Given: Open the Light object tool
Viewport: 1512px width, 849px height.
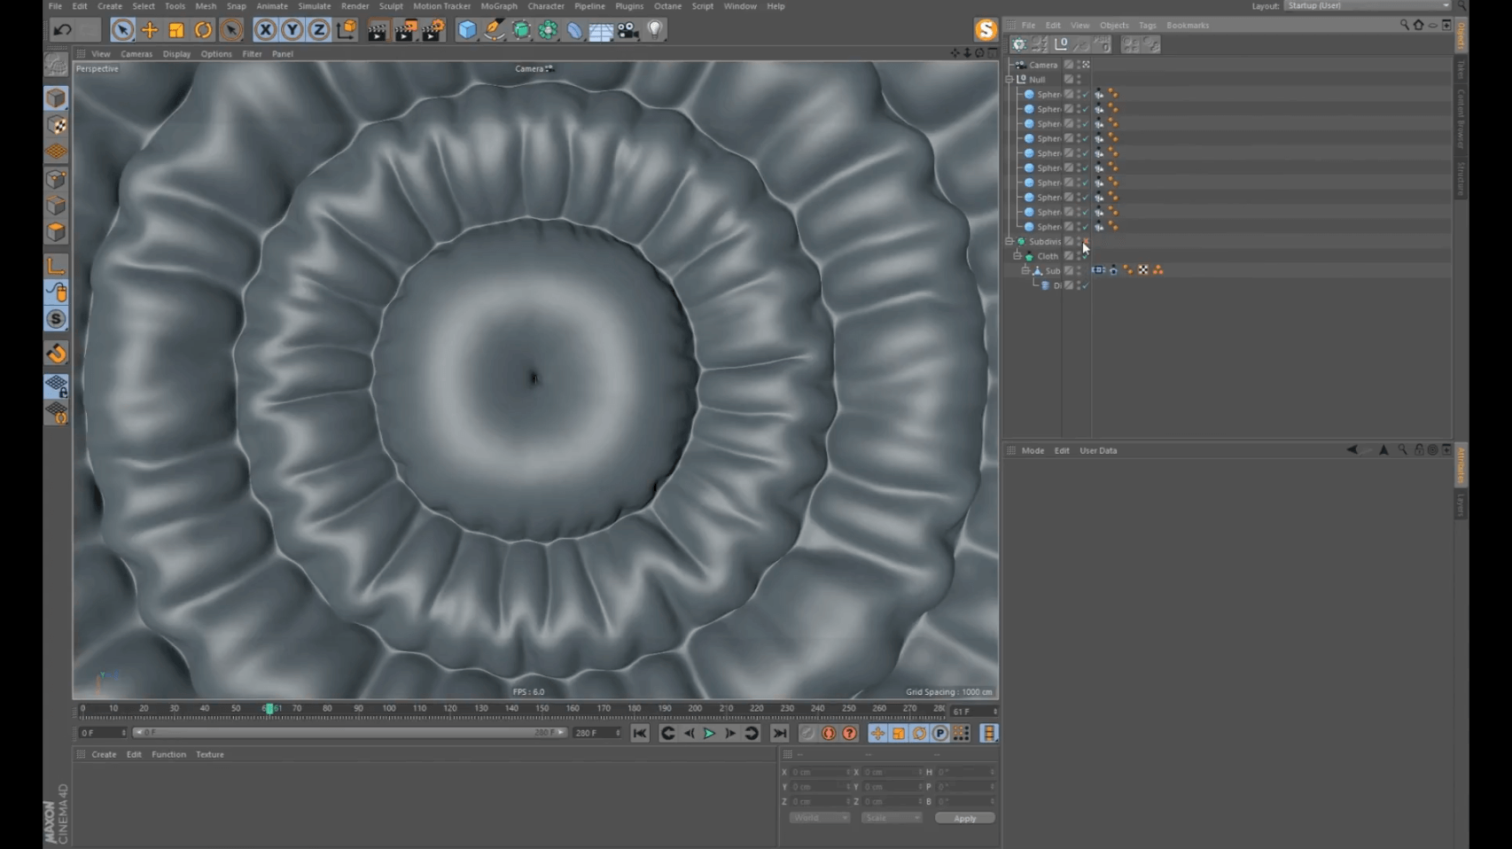Looking at the screenshot, I should coord(655,30).
